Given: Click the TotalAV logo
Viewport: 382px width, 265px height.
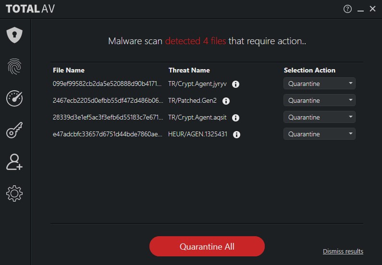Looking at the screenshot, I should point(30,9).
